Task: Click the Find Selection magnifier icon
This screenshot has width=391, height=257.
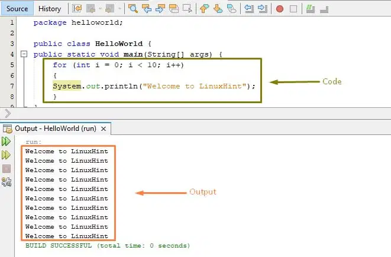Action: tap(133, 9)
